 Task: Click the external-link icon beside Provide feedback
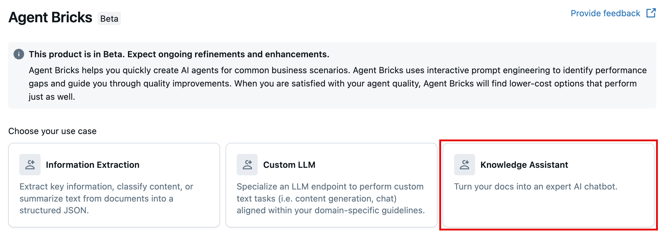651,13
